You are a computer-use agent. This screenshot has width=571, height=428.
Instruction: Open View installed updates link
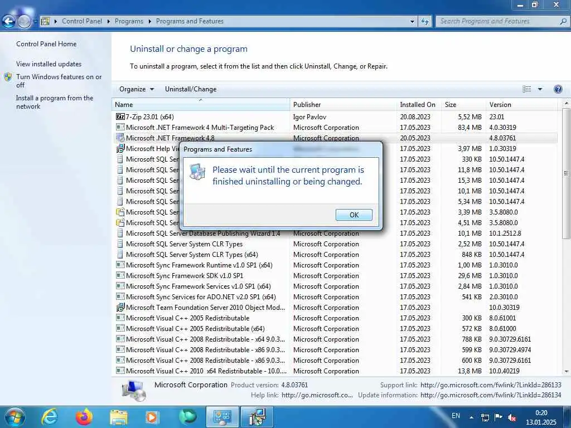pyautogui.click(x=49, y=64)
